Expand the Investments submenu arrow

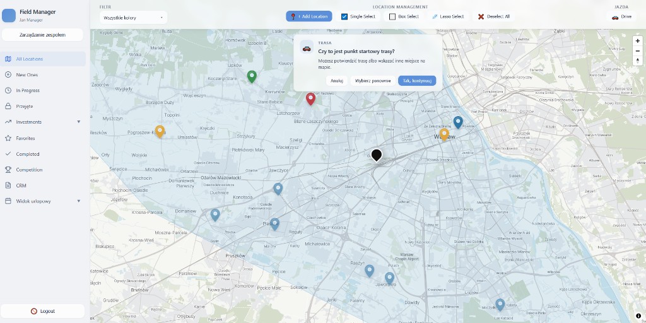[79, 122]
